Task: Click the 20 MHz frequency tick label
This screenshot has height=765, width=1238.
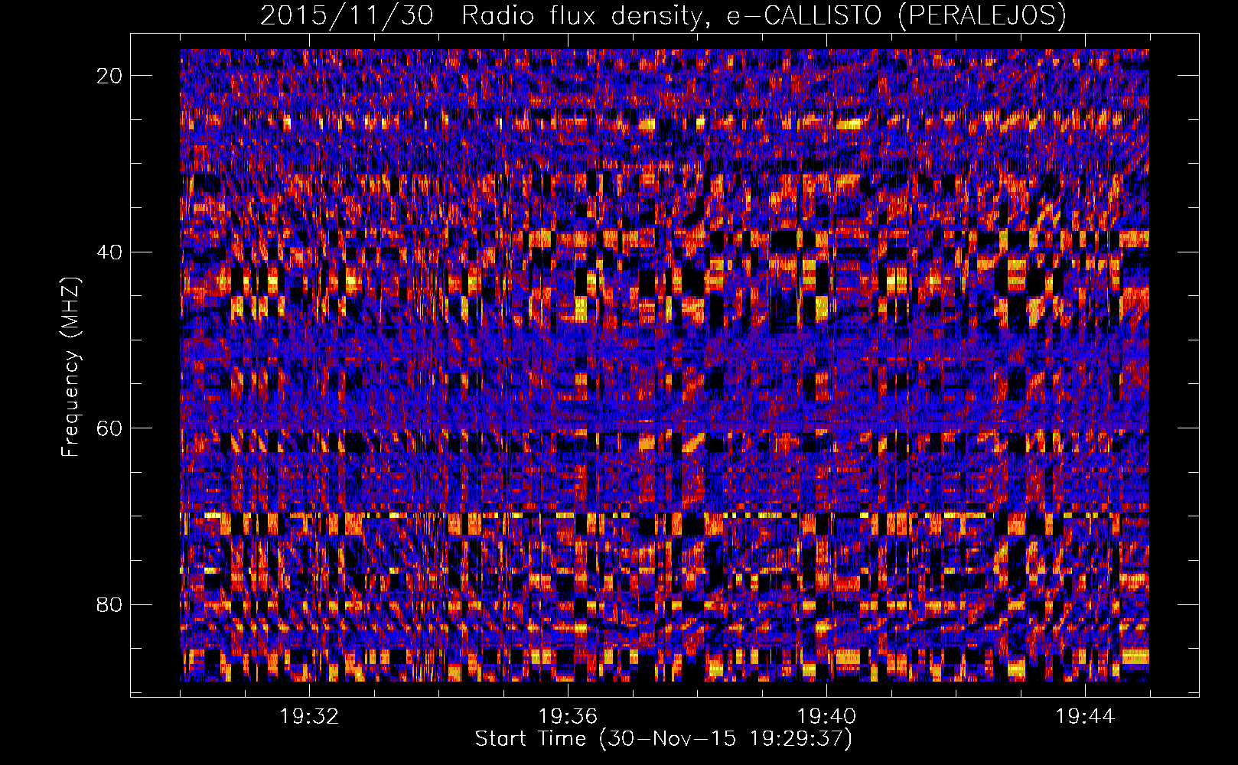Action: point(110,75)
